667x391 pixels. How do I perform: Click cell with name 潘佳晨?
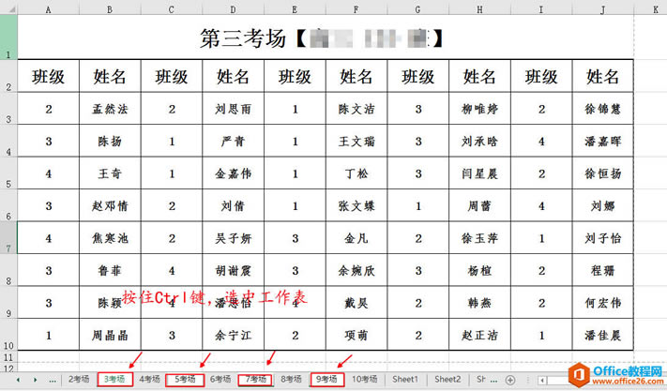tap(603, 335)
